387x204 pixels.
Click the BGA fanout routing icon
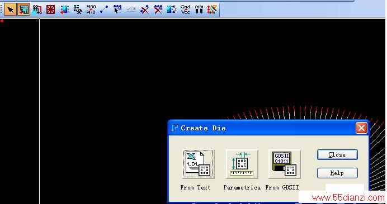click(37, 9)
